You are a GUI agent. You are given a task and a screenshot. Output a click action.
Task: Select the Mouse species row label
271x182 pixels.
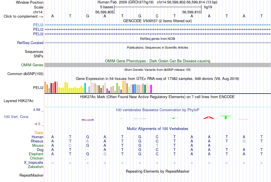click(x=38, y=146)
